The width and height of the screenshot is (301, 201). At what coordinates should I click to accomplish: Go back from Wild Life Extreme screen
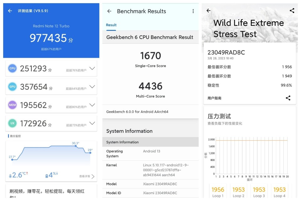209,11
